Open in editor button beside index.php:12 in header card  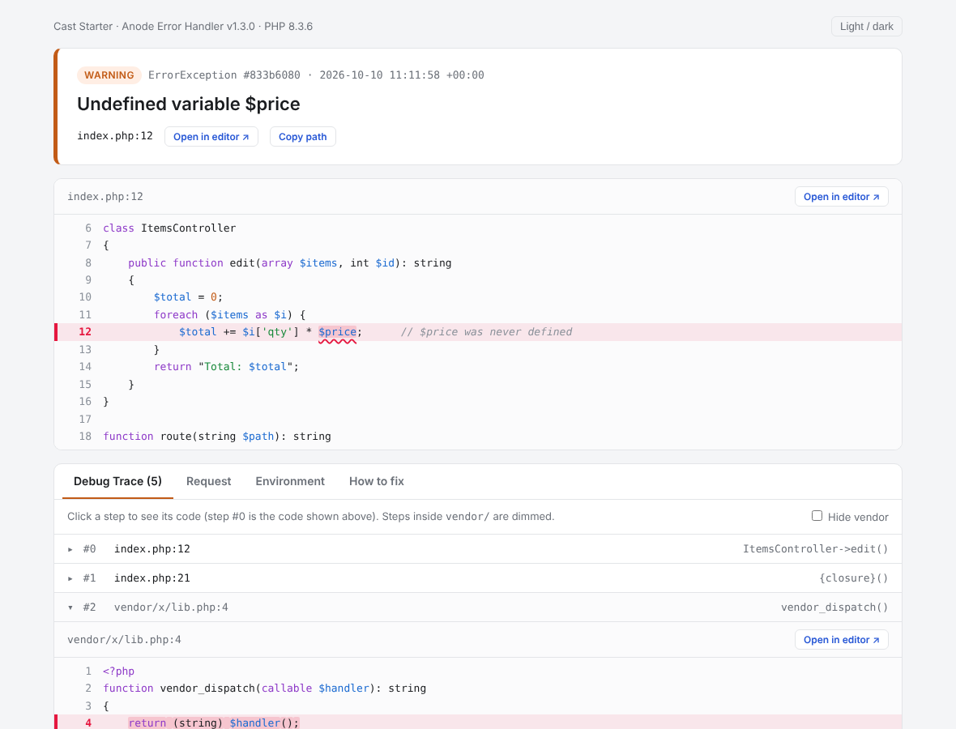point(211,137)
